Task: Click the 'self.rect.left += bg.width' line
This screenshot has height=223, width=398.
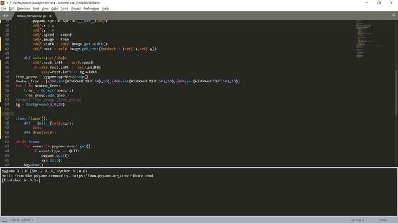Action: [x=69, y=72]
